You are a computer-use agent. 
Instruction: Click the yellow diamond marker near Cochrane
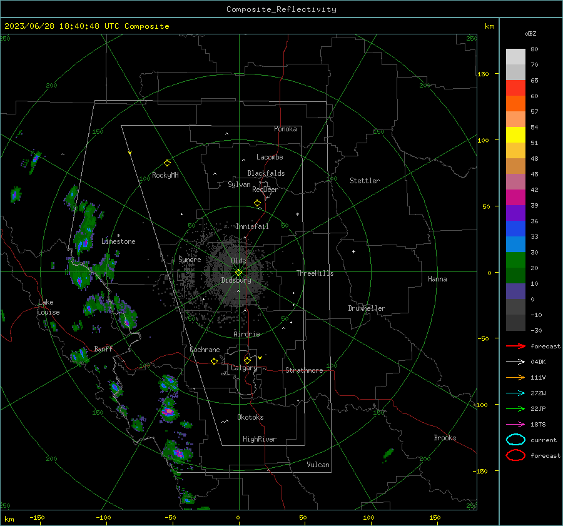coord(215,361)
